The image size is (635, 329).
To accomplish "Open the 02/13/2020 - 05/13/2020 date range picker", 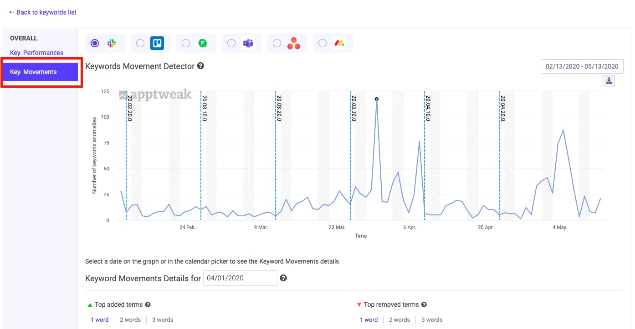I will tap(582, 66).
